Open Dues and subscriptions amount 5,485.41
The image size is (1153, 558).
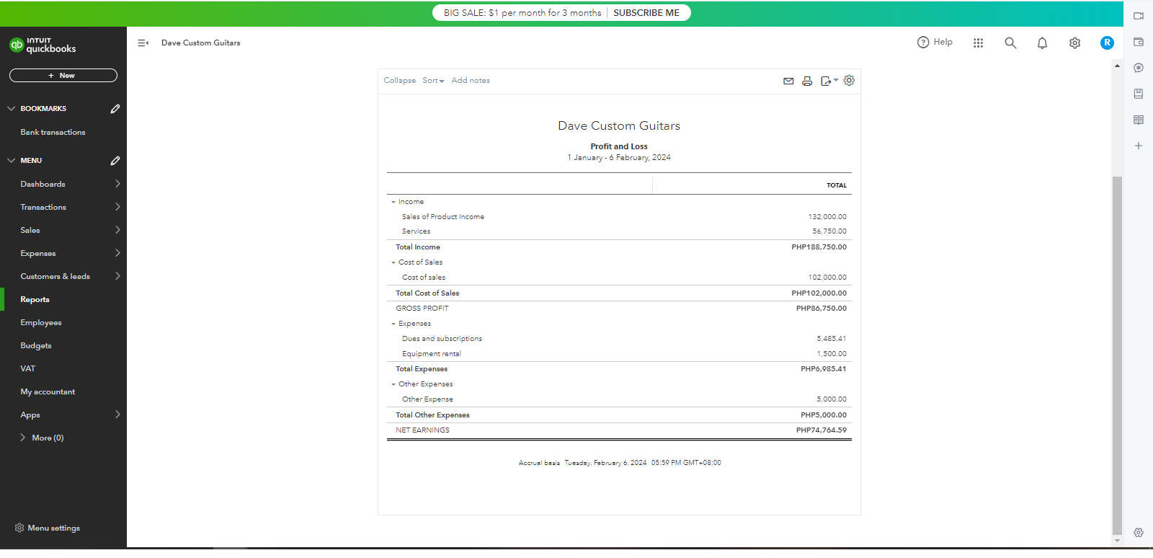pos(832,339)
